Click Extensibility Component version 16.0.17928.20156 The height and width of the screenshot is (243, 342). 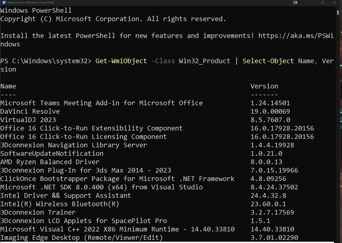coord(282,128)
